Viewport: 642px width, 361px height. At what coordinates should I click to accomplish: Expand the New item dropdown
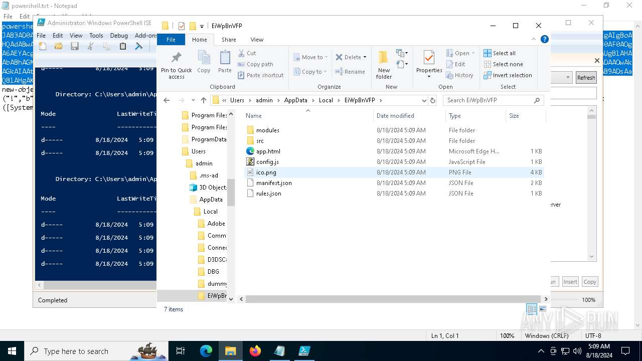click(401, 53)
